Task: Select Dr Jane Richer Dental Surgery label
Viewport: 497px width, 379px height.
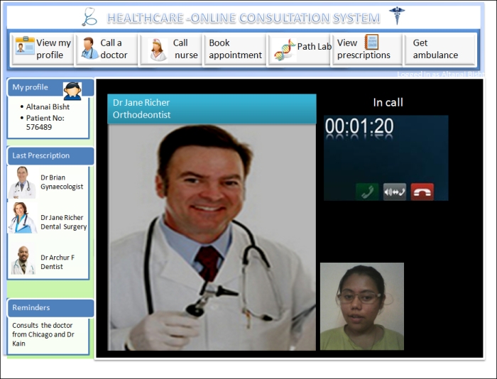Action: coord(63,222)
